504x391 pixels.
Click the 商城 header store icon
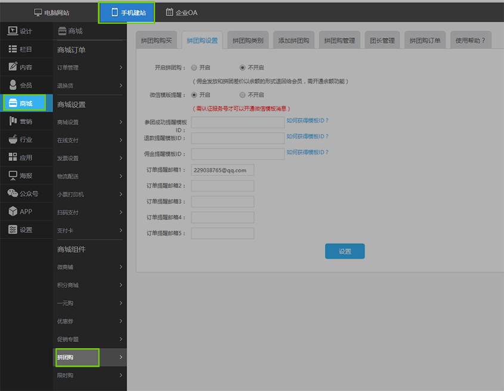(x=62, y=31)
